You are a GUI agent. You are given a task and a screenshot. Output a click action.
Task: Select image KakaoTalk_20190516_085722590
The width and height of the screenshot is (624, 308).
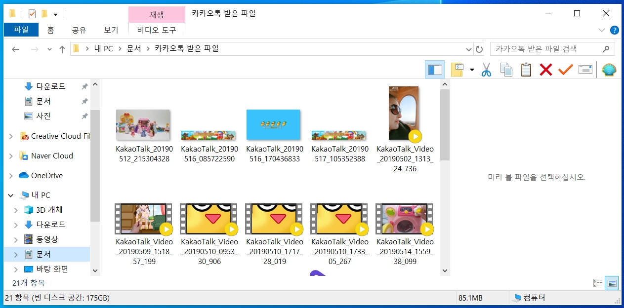pos(208,135)
